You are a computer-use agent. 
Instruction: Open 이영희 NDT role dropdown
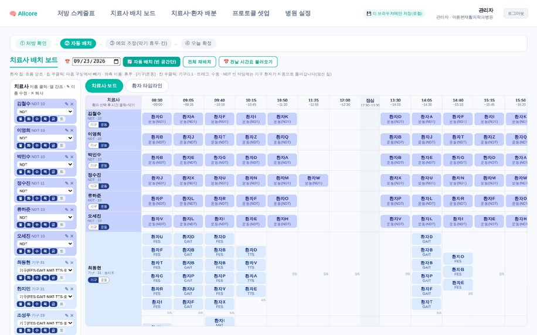tap(45, 138)
